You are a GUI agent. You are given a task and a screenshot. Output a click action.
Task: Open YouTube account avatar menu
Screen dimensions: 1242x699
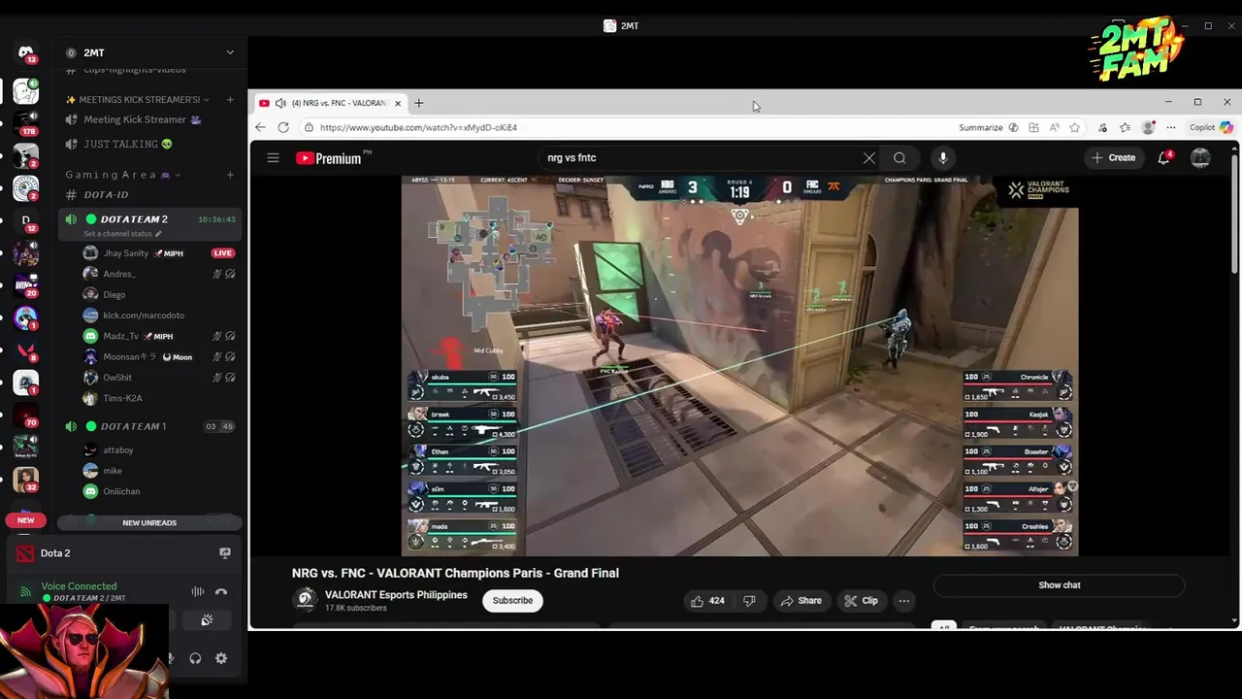coord(1200,158)
